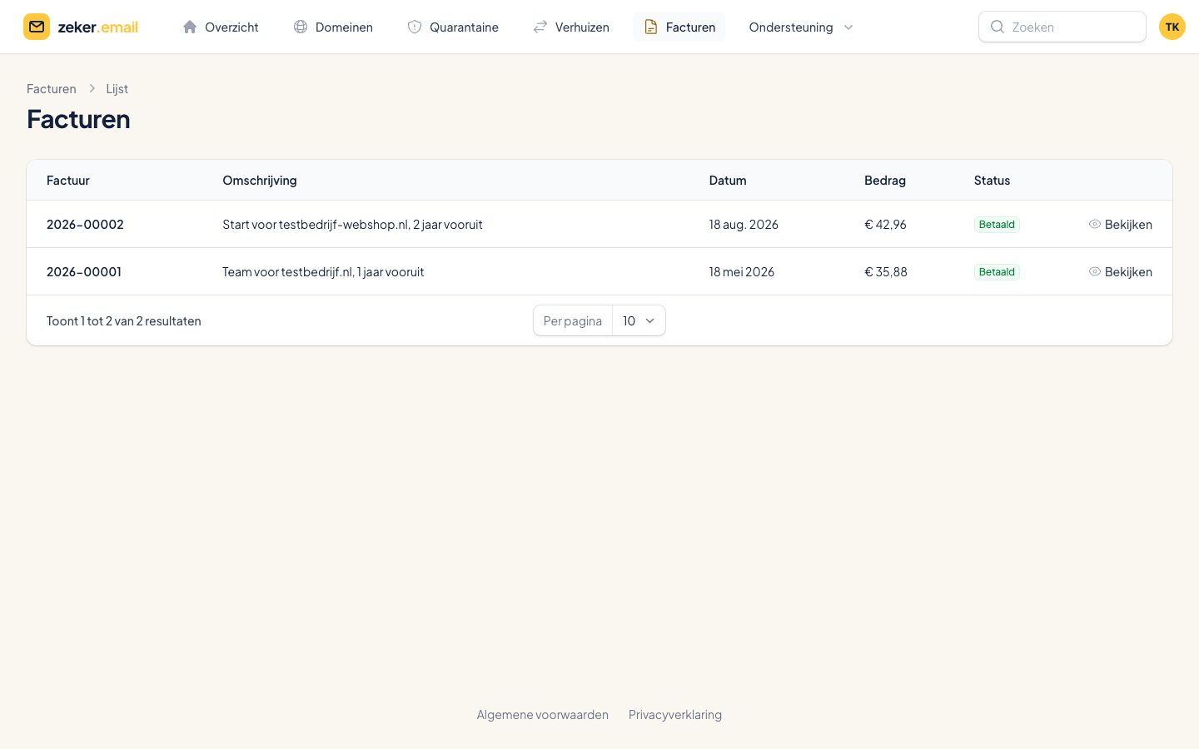Click the shield icon beside Quarantaine
This screenshot has height=749, width=1199.
coord(415,27)
